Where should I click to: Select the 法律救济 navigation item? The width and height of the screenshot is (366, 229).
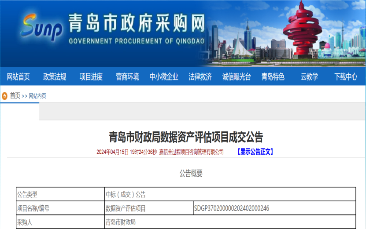[x=200, y=76]
